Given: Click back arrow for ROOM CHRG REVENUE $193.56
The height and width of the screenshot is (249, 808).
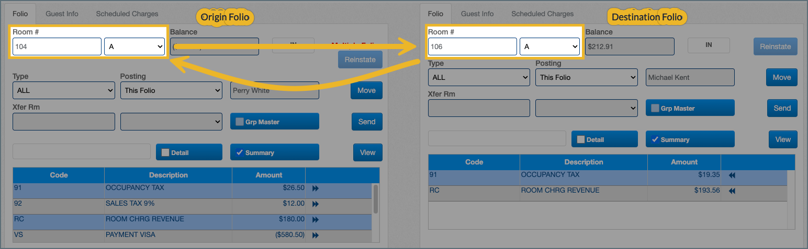Looking at the screenshot, I should [x=732, y=191].
